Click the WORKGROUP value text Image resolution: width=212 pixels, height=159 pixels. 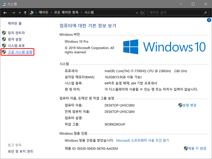pos(115,124)
